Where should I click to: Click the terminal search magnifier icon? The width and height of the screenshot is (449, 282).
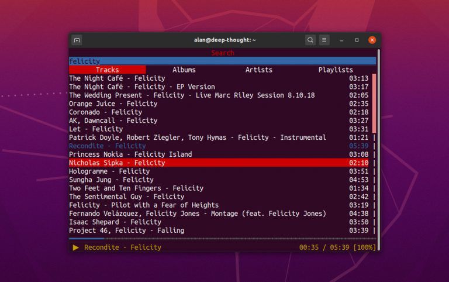tap(310, 40)
